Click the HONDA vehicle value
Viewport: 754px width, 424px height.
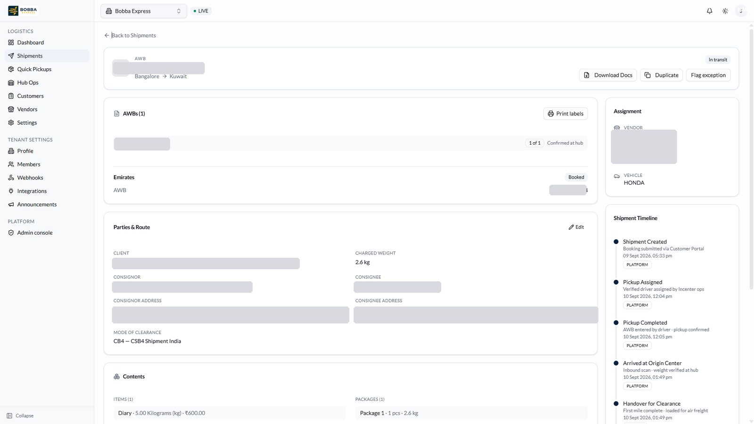[x=634, y=183]
